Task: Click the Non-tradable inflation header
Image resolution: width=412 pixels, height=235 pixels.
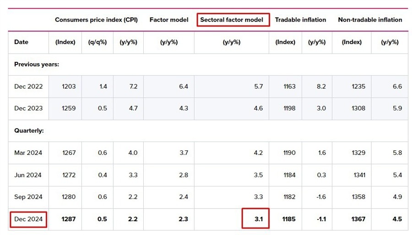Action: pyautogui.click(x=370, y=20)
